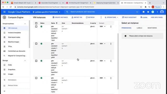167x94 pixels.
Task: Switch to Monitoring tab in info panel
Action: pos(152,28)
